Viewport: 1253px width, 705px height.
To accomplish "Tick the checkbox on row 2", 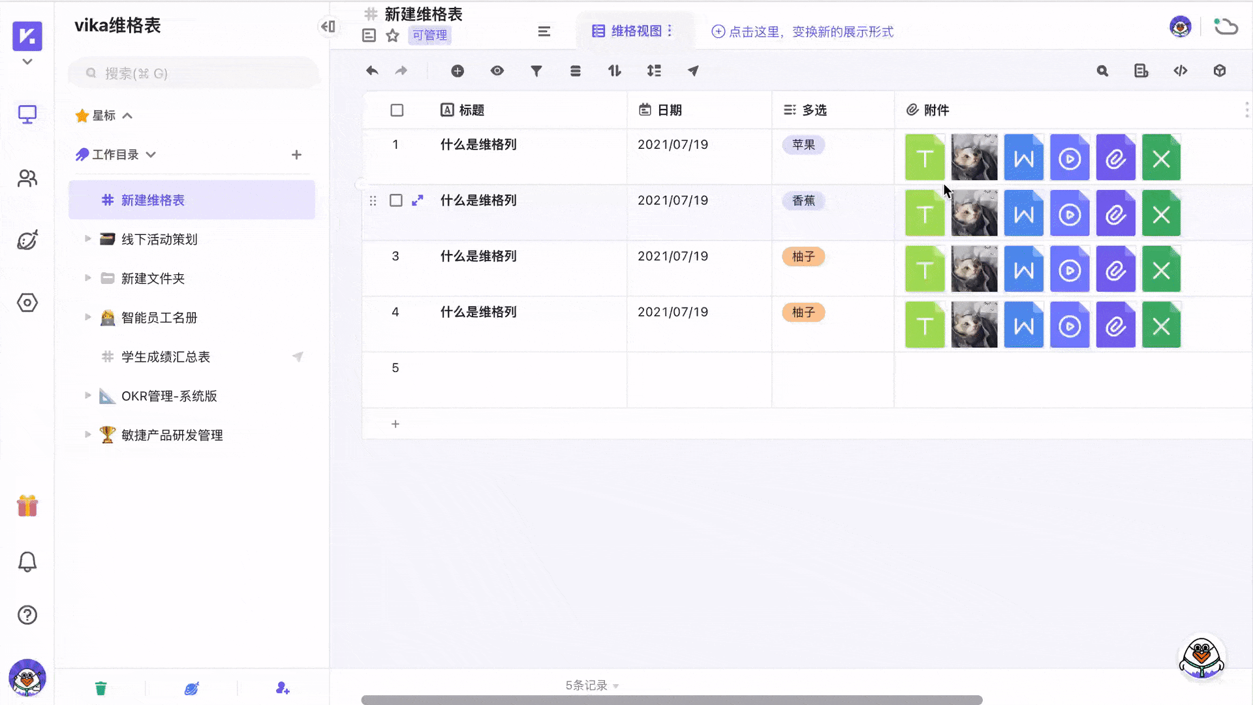I will 396,200.
